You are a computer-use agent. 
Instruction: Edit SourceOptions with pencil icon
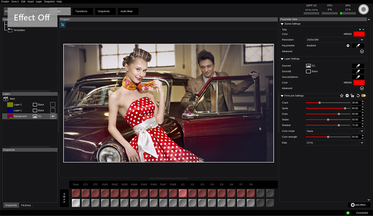pyautogui.click(x=358, y=77)
